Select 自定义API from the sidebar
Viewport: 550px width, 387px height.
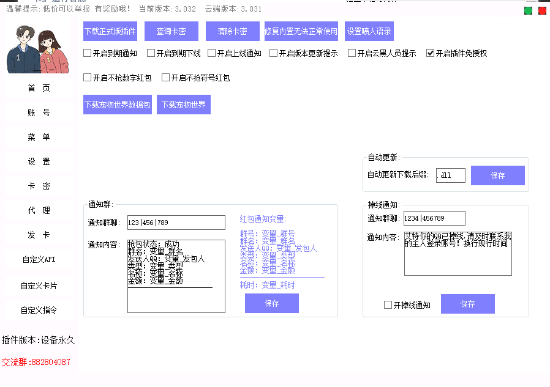click(x=38, y=259)
